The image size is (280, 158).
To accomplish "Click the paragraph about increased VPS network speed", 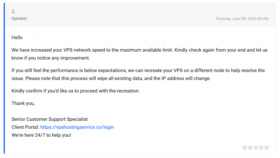I will (x=139, y=54).
